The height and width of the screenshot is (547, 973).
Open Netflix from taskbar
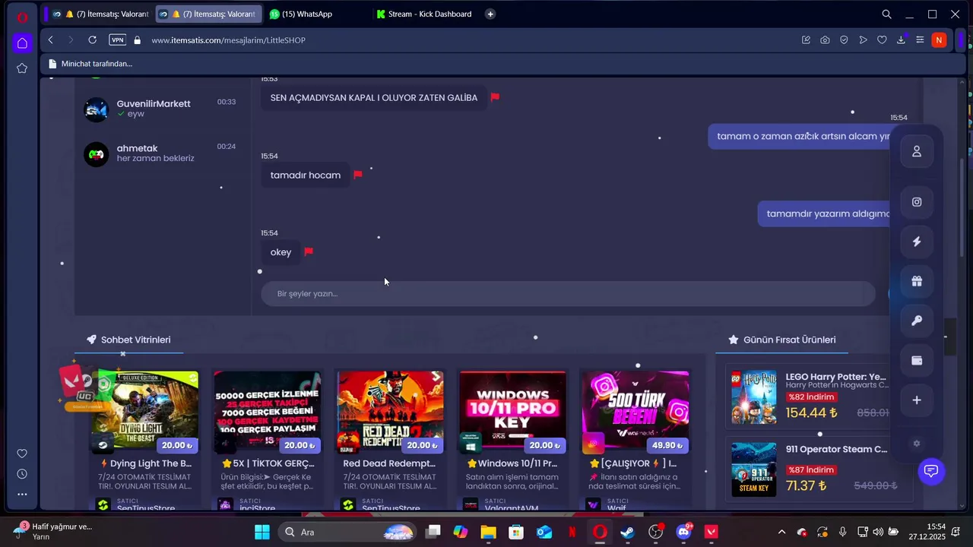(572, 532)
